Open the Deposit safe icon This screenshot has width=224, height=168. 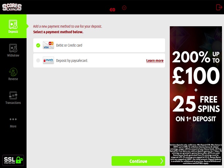(x=13, y=24)
